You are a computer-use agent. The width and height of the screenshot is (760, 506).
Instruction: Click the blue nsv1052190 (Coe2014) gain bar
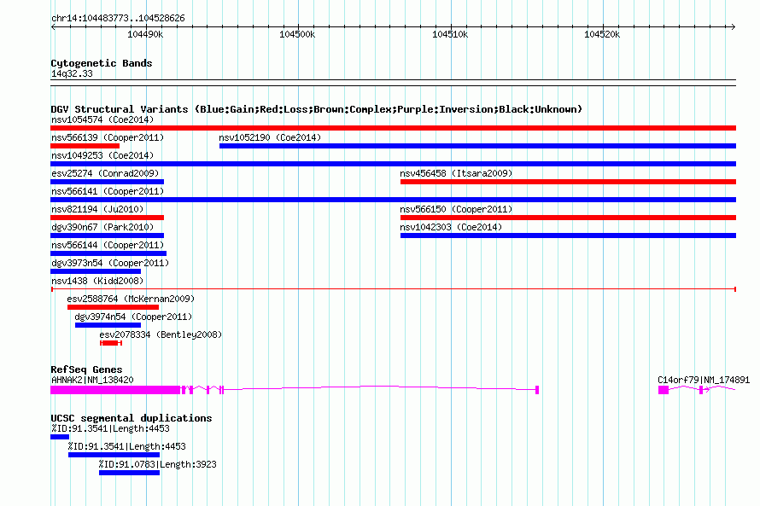(477, 146)
